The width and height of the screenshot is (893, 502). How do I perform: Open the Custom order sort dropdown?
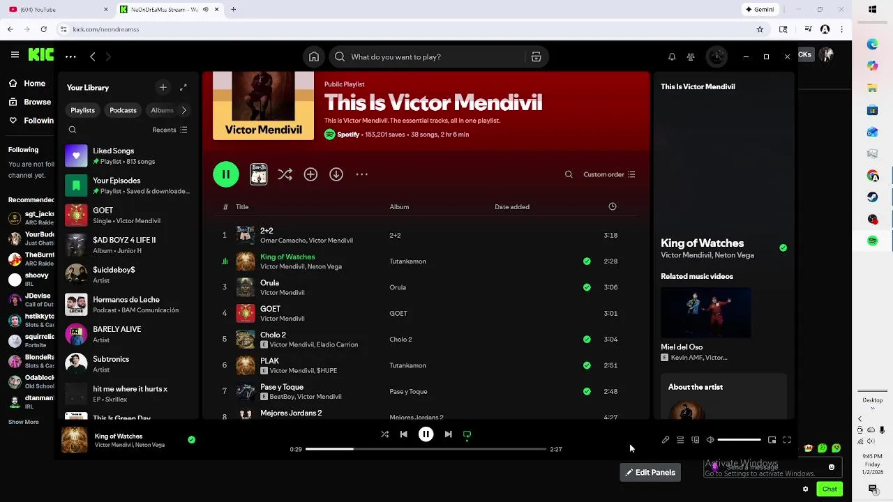609,174
